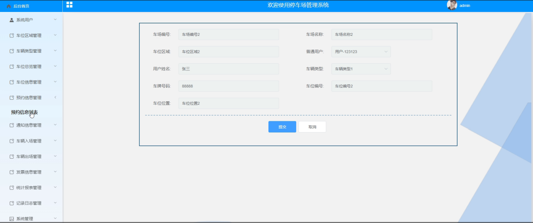Focus the 车位位置 input field
Image resolution: width=533 pixels, height=223 pixels.
(229, 103)
